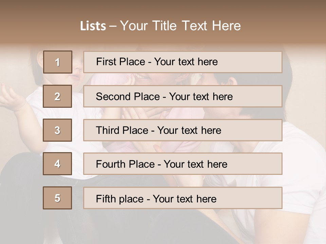Click the word Fourth in fourth bar
The width and height of the screenshot is (326, 244).
tap(111, 164)
